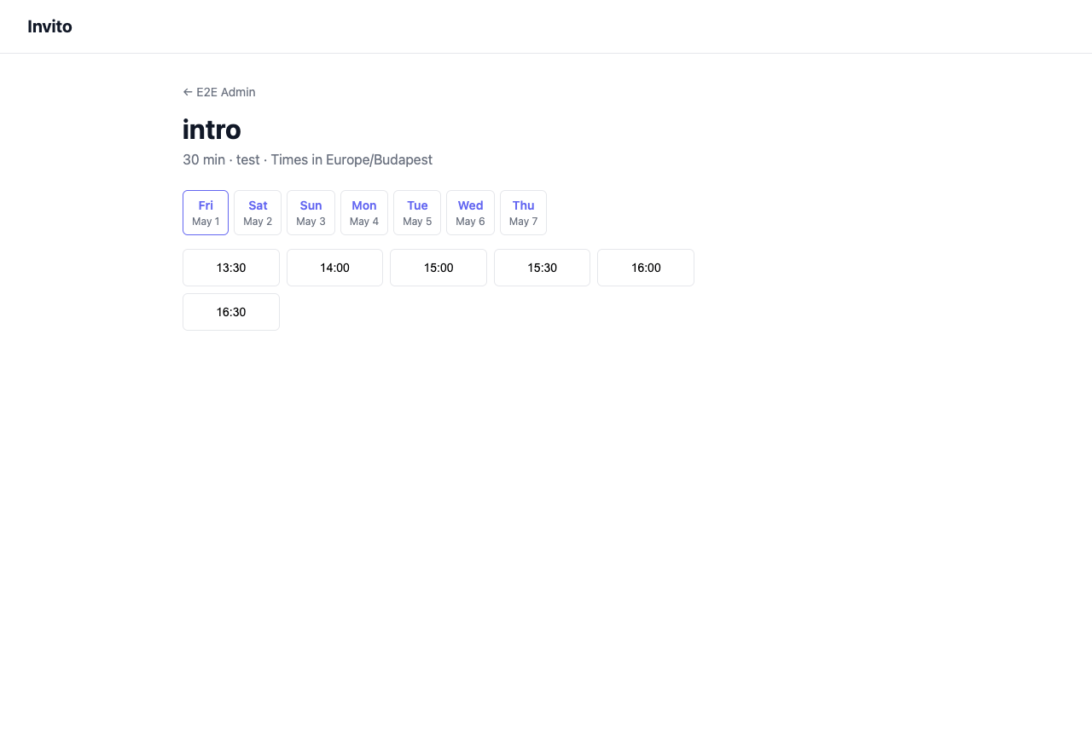Choose the Mon May 4 date

click(364, 212)
